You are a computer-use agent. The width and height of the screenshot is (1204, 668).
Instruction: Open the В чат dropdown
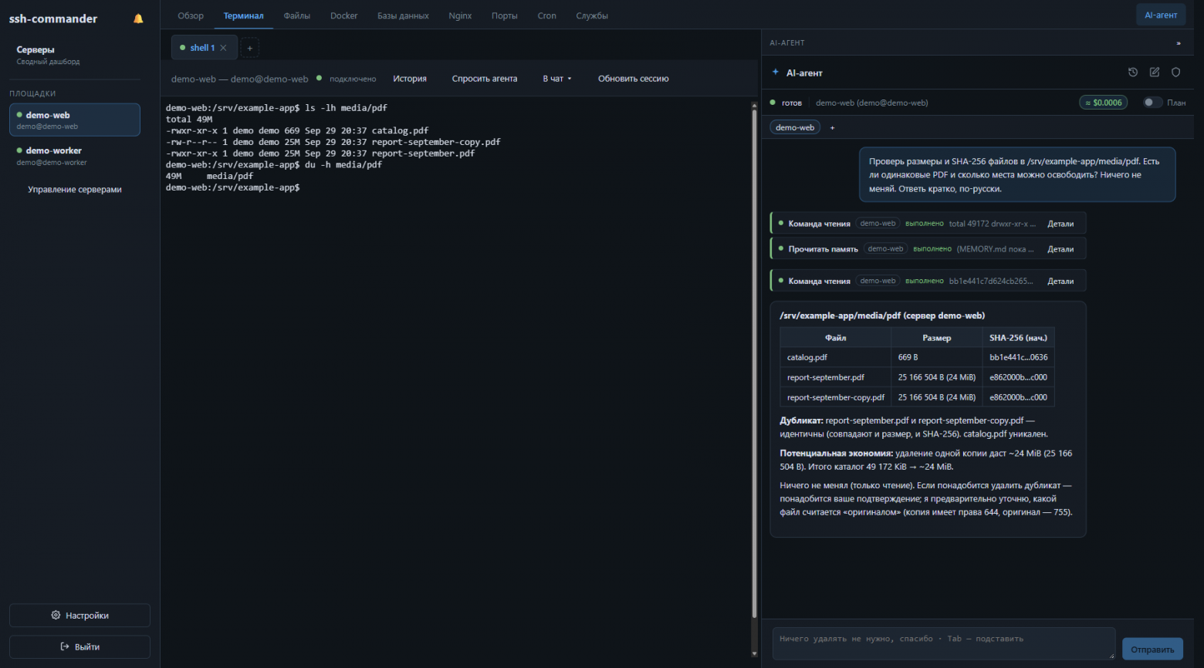(x=557, y=79)
